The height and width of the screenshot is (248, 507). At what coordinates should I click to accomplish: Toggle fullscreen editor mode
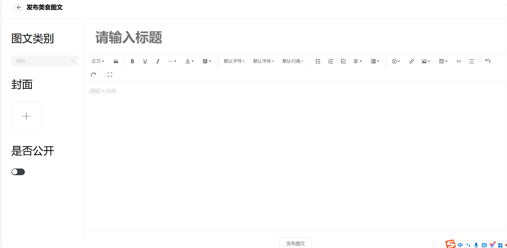(110, 75)
